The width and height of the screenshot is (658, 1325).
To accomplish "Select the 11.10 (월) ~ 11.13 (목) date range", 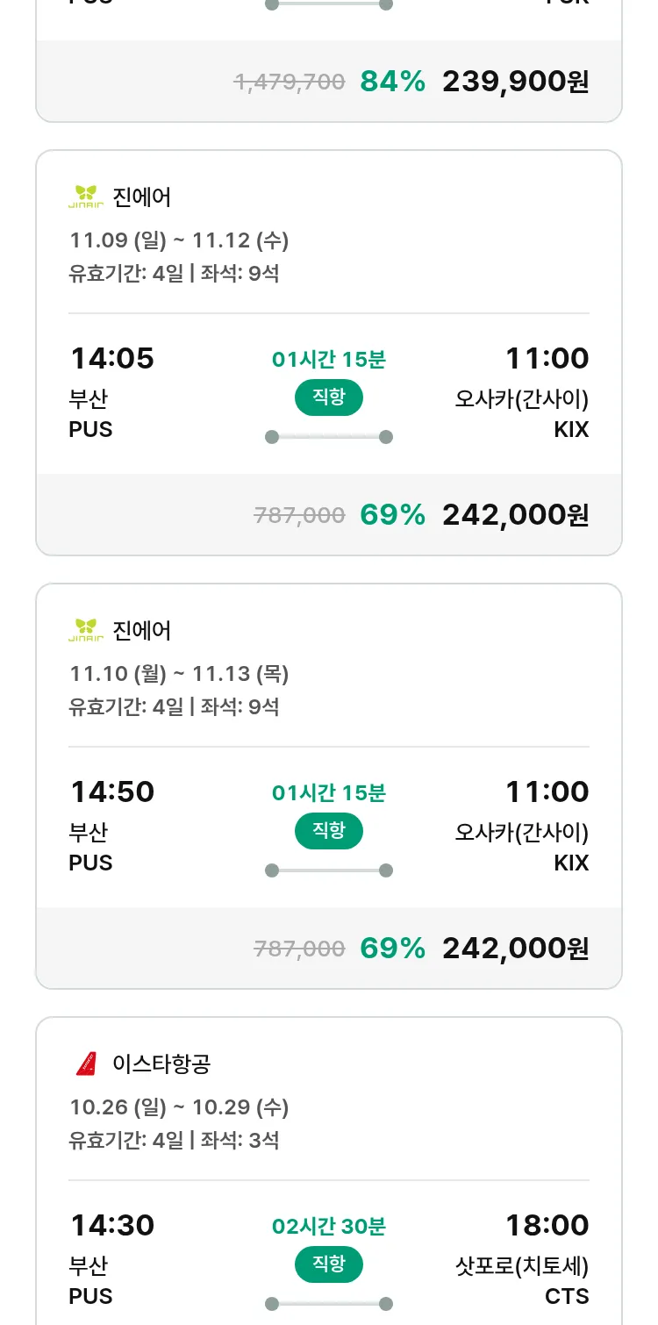I will click(x=179, y=674).
